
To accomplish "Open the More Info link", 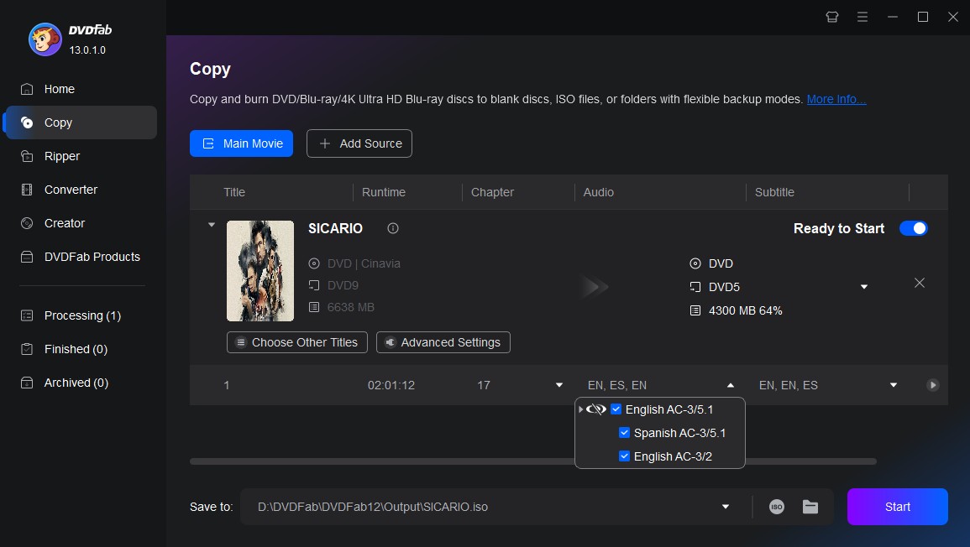I will tap(836, 99).
